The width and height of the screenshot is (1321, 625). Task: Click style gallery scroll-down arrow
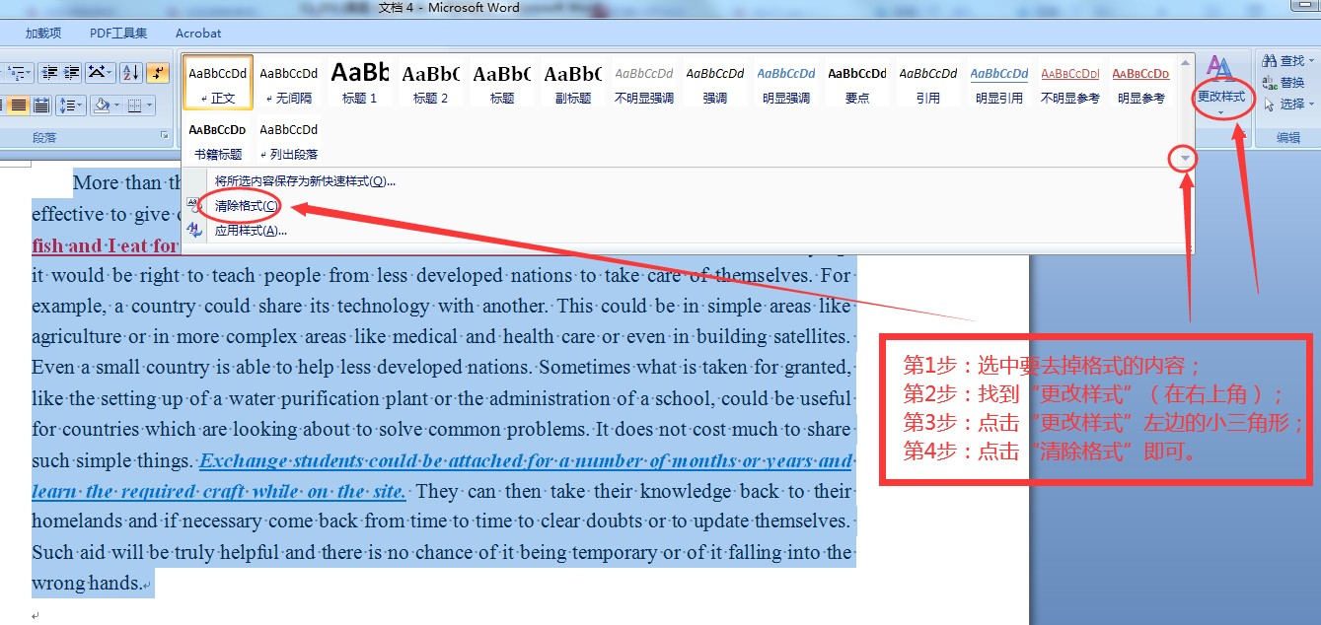tap(1185, 158)
